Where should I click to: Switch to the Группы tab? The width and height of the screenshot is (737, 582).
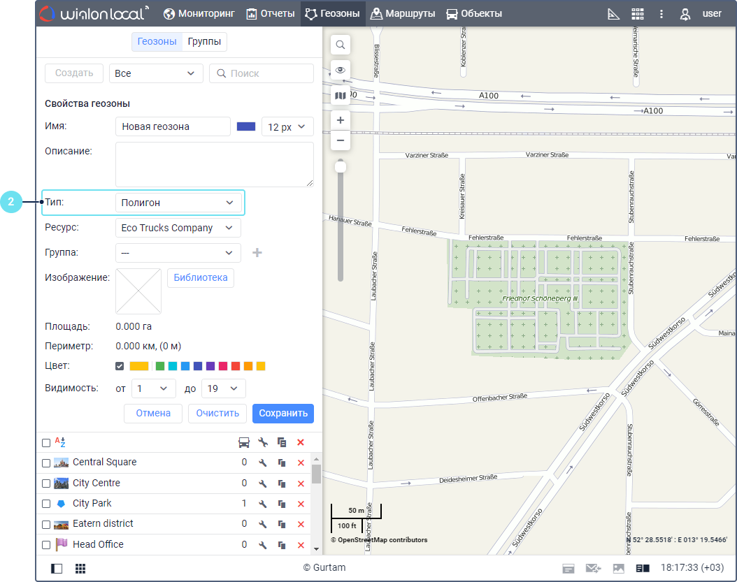click(x=204, y=42)
